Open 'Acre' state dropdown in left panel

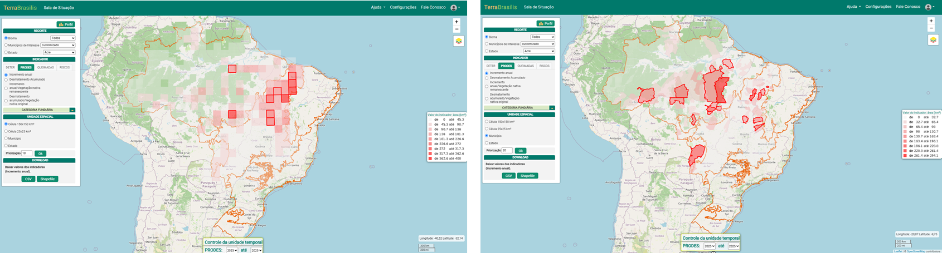click(59, 52)
